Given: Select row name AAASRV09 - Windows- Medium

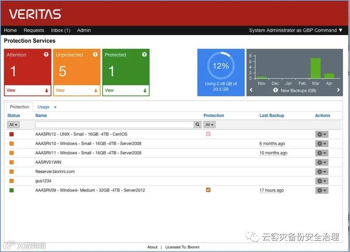Looking at the screenshot, I should point(90,190).
